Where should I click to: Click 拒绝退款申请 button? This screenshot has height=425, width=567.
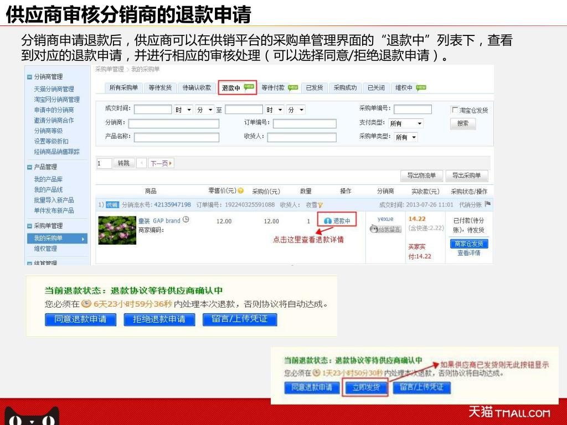click(x=159, y=319)
